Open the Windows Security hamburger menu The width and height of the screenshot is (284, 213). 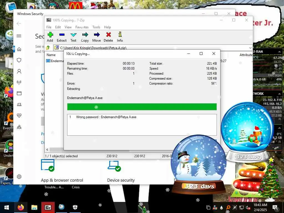click(x=19, y=36)
